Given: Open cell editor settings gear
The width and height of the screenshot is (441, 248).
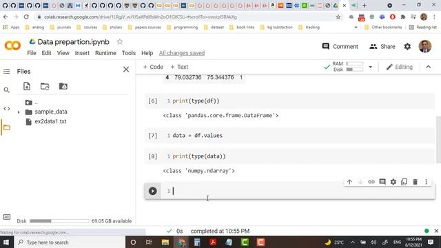Looking at the screenshot, I should coord(393,182).
